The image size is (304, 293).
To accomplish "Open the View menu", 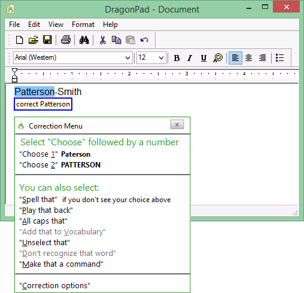I will click(x=56, y=25).
